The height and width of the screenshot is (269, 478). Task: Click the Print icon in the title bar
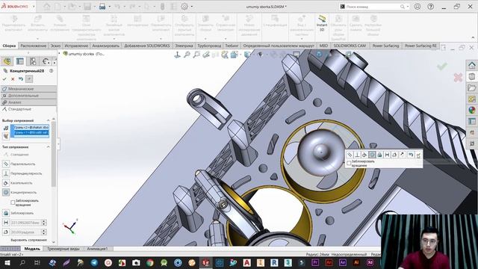coord(102,7)
